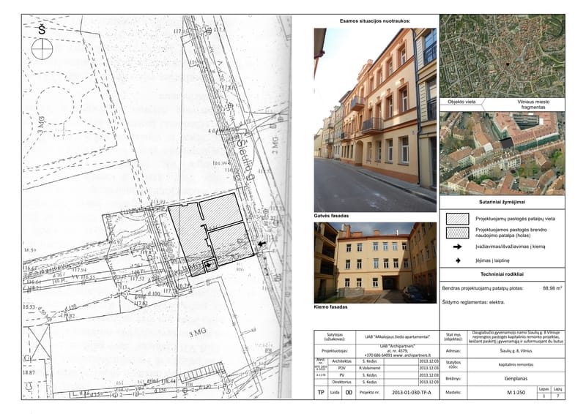This screenshot has width=586, height=414.
Task: Click 'Bendras projektuojamų patalpų plotas:' label
Action: pos(483,288)
